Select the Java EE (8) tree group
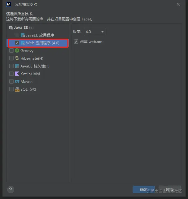Viewport: 188px width, 199px height. point(21,28)
